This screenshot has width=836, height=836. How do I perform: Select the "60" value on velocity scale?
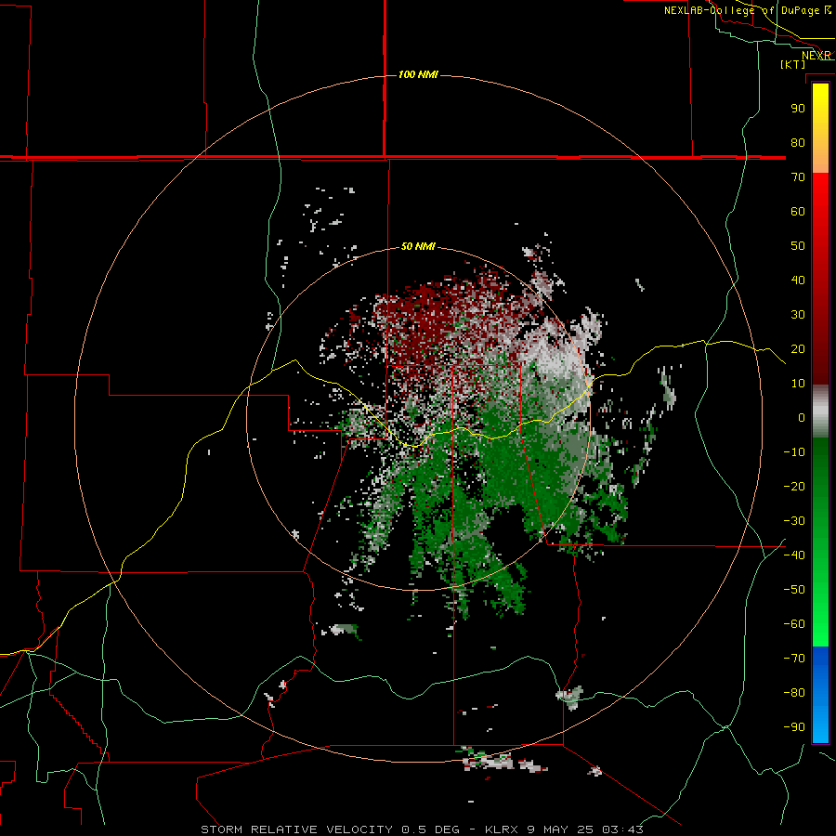click(798, 211)
